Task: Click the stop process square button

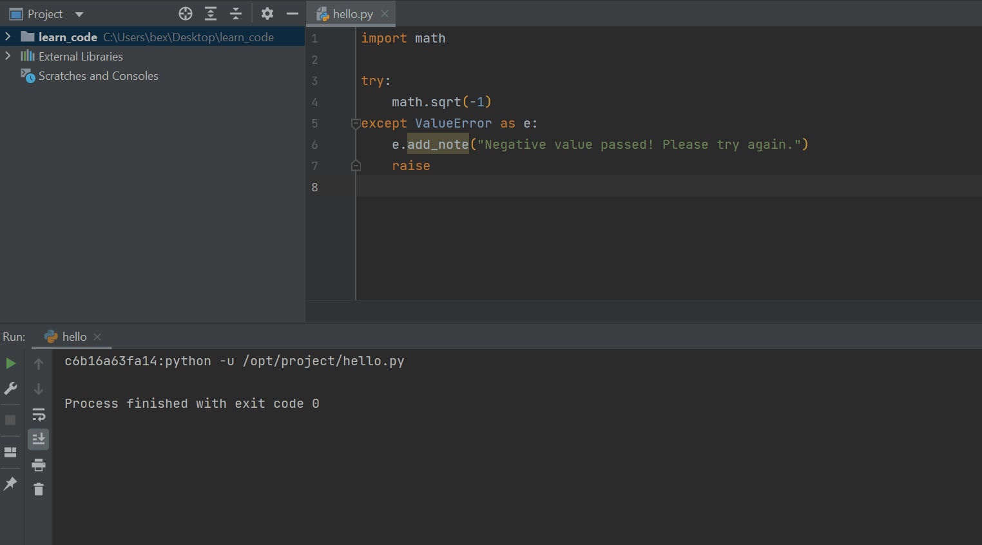Action: 10,419
